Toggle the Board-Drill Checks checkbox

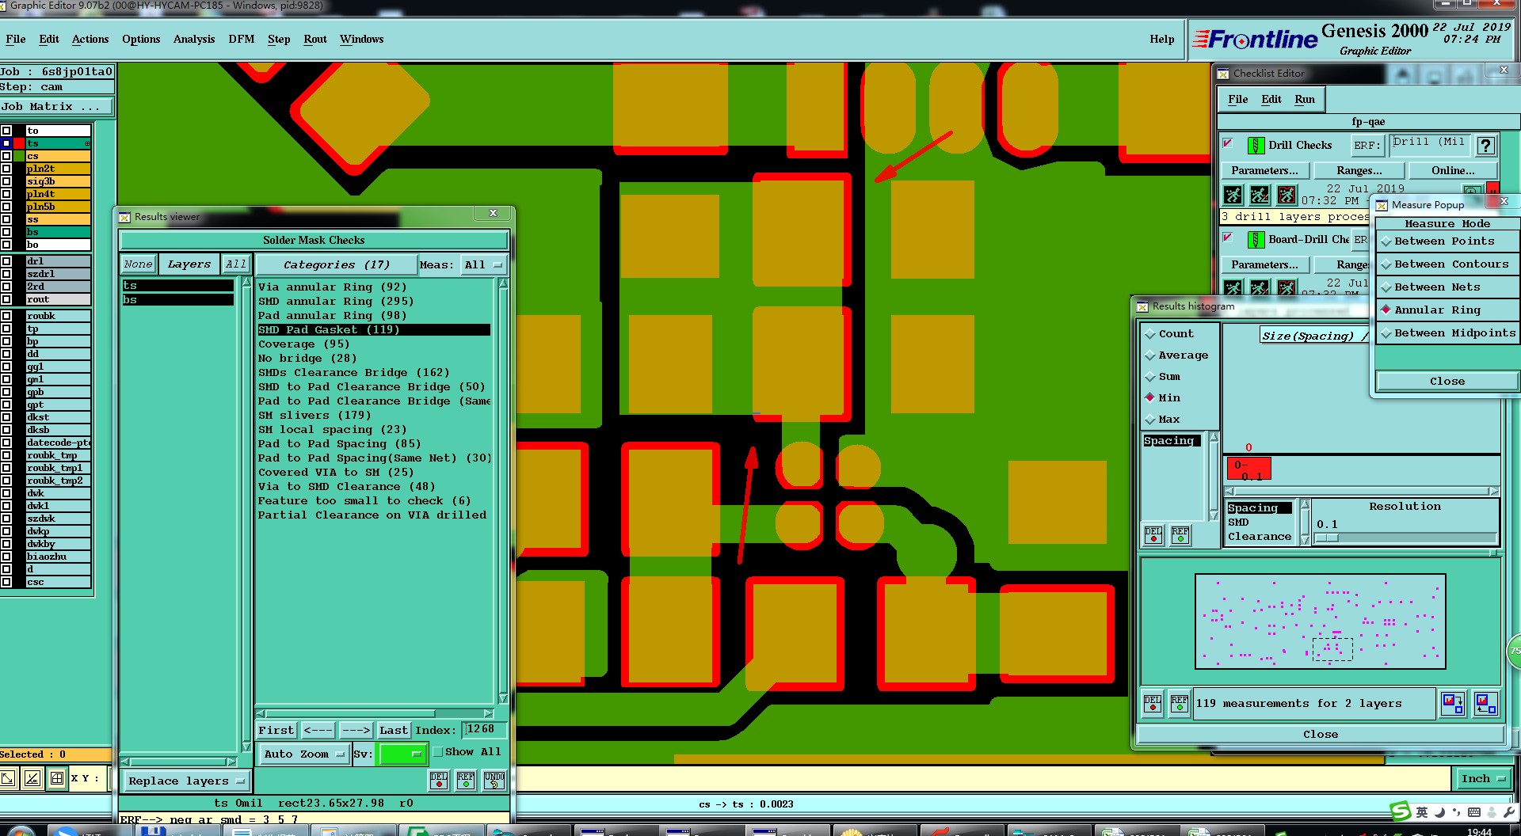(1228, 237)
